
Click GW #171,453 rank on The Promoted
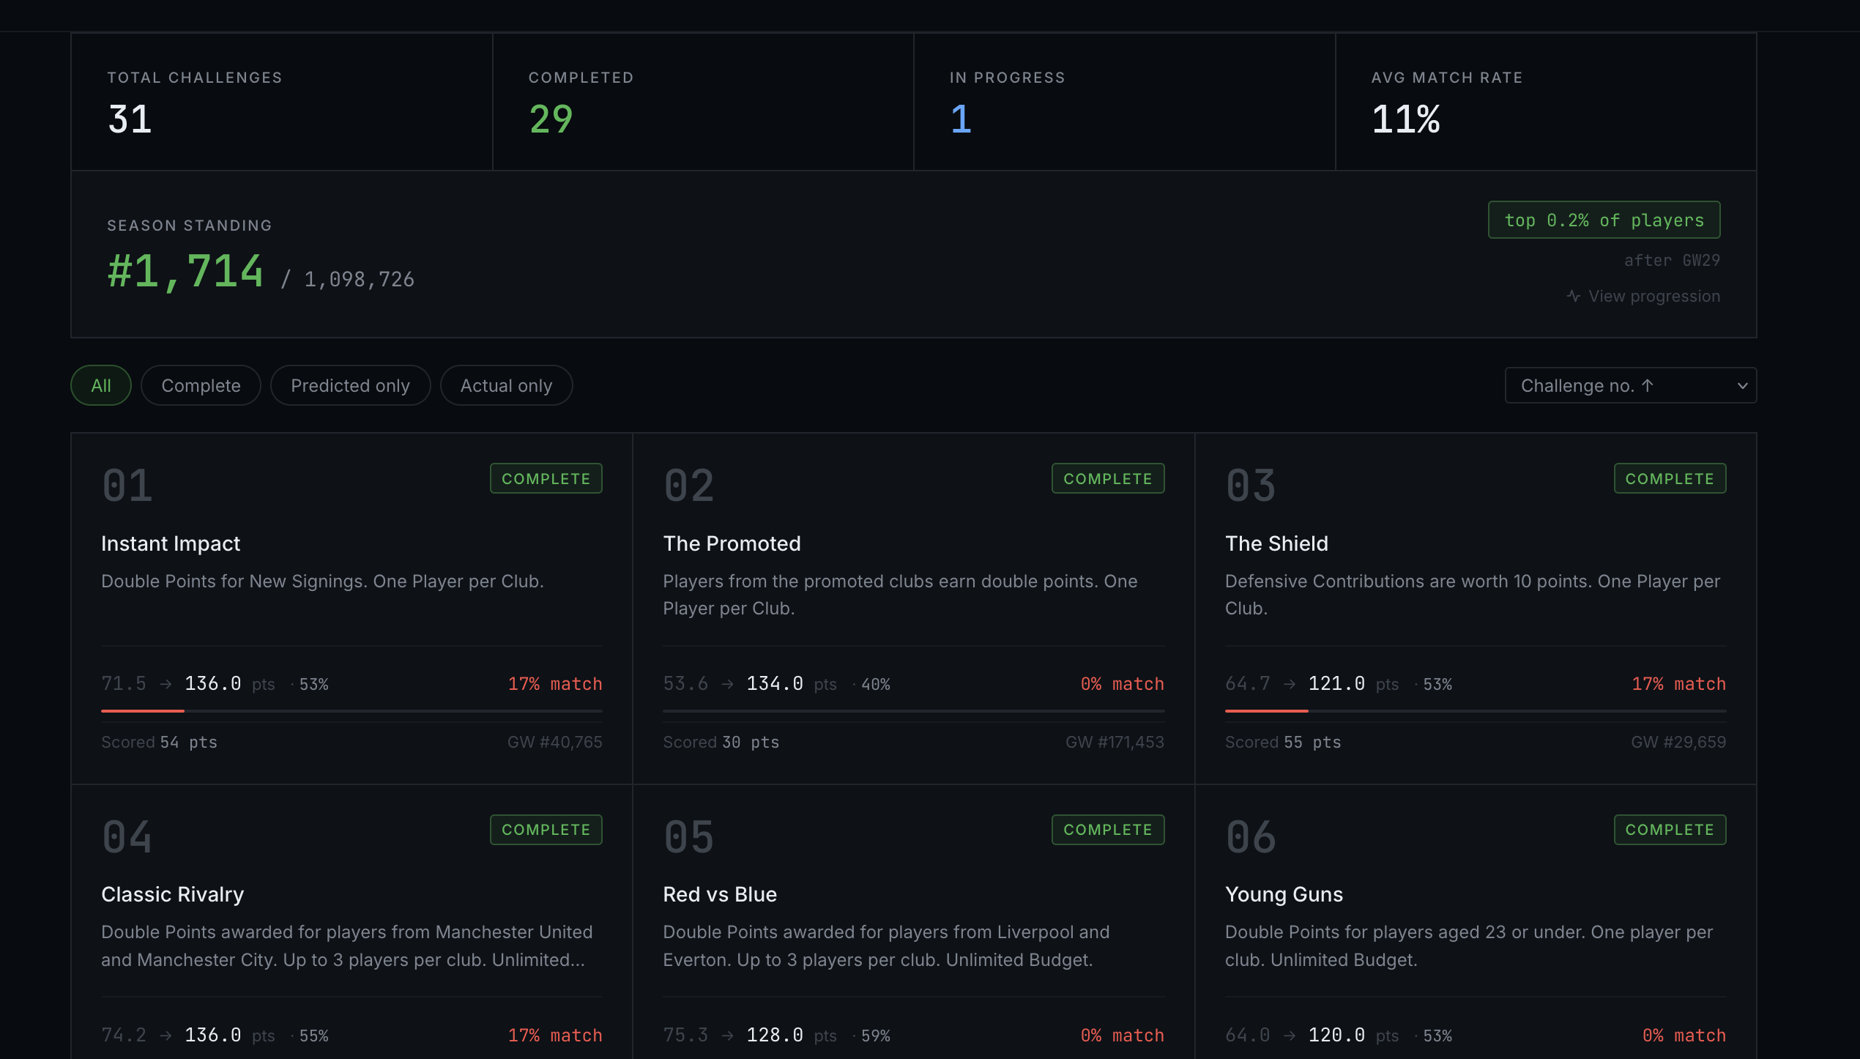[1115, 742]
